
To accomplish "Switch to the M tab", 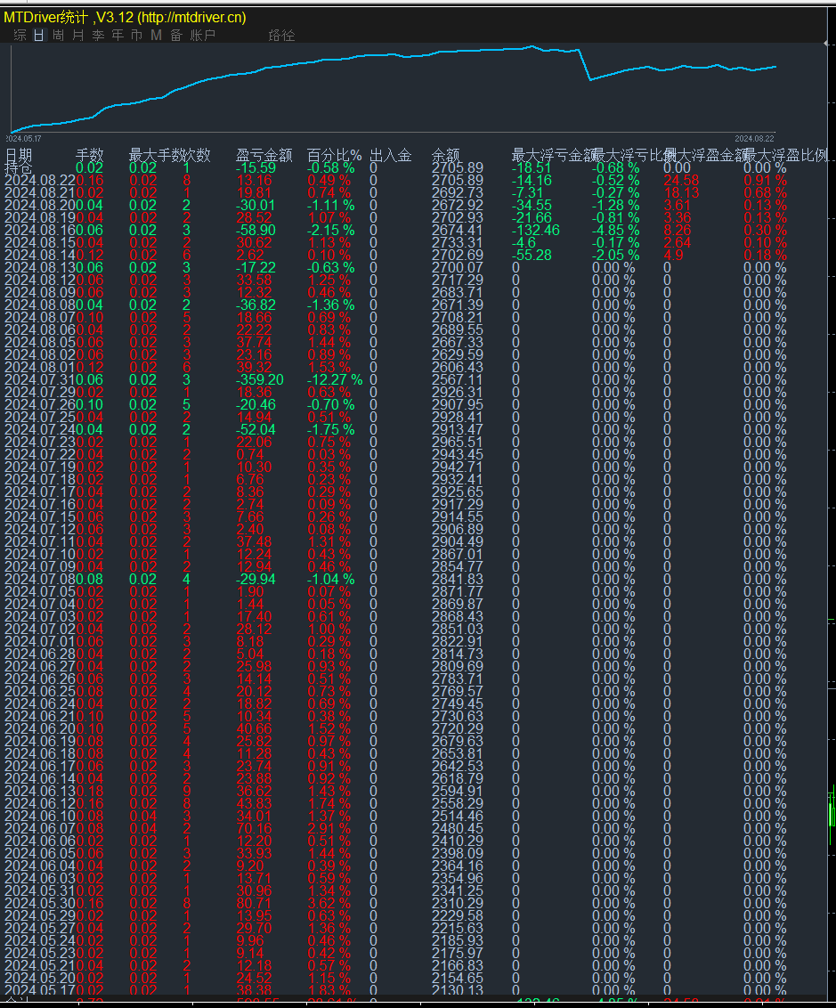I will click(x=156, y=36).
